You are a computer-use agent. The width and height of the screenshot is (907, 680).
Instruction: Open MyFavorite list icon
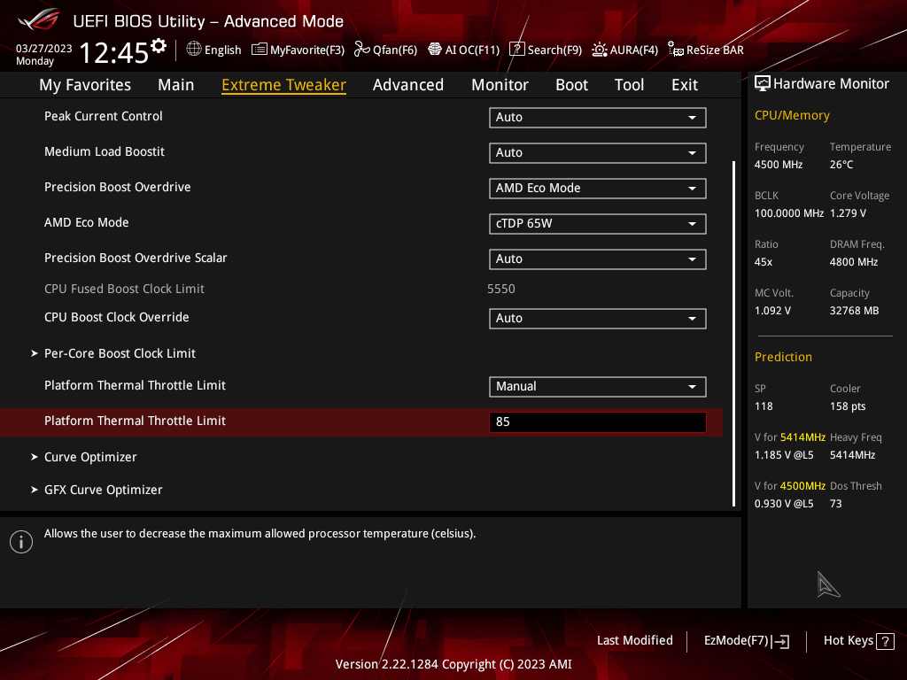tap(260, 50)
